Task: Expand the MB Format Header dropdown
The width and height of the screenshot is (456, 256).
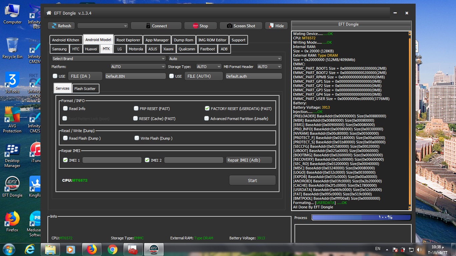Action: click(270, 67)
